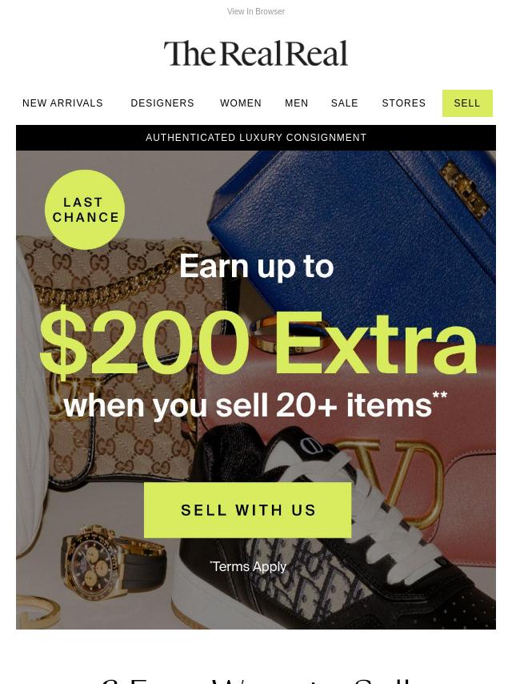Screen dimensions: 512x684
Task: Open the View In Browser link
Action: point(256,12)
